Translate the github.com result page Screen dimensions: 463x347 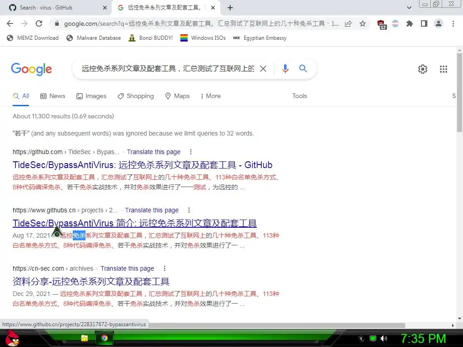click(x=154, y=152)
